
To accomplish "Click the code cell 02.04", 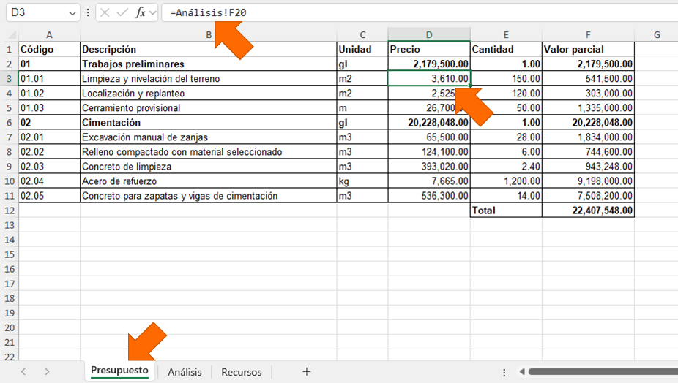I will point(49,181).
